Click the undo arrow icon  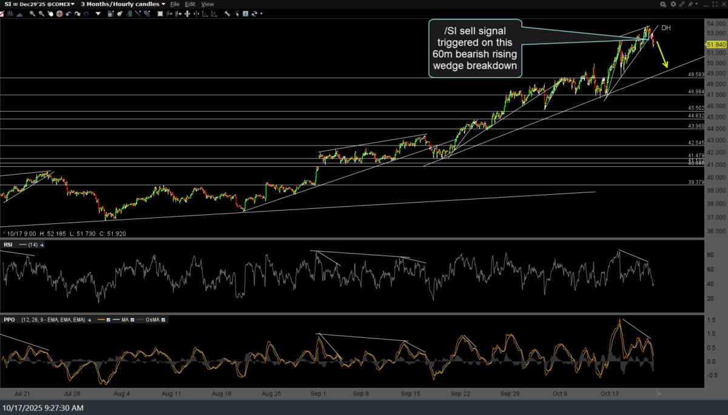pyautogui.click(x=68, y=13)
